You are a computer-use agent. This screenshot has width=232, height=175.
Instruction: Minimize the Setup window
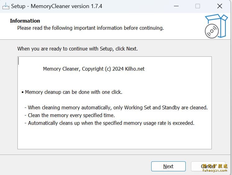coord(176,6)
